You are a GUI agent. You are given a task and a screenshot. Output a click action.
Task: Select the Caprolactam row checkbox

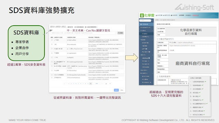(x=52, y=53)
